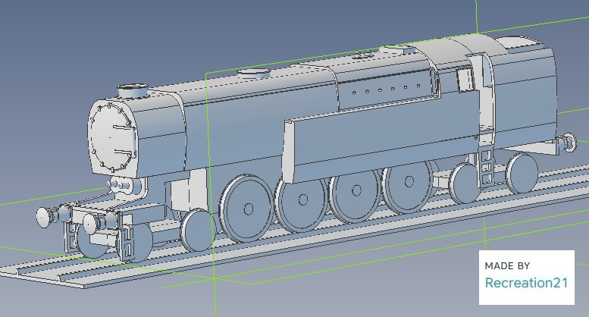589x317 pixels.
Task: Select the round smokebox door on locomotive front
Action: point(111,137)
